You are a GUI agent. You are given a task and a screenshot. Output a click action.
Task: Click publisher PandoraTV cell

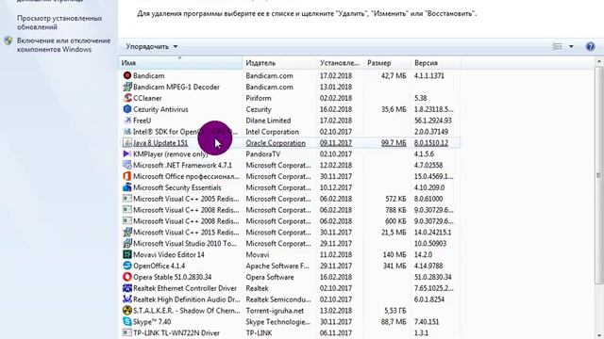click(x=263, y=153)
